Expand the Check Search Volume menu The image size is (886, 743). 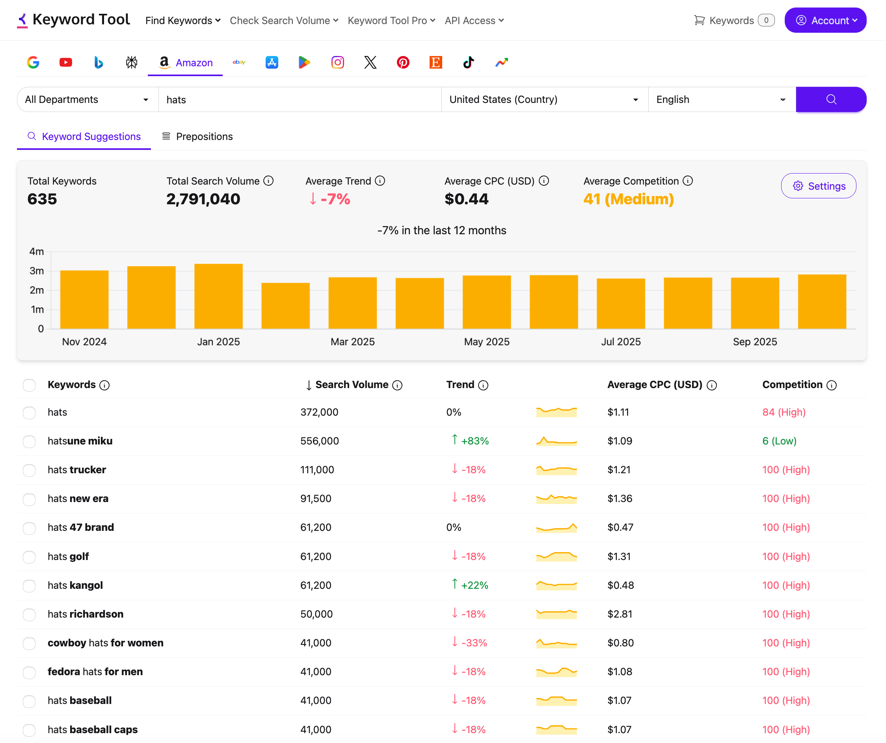(x=284, y=20)
